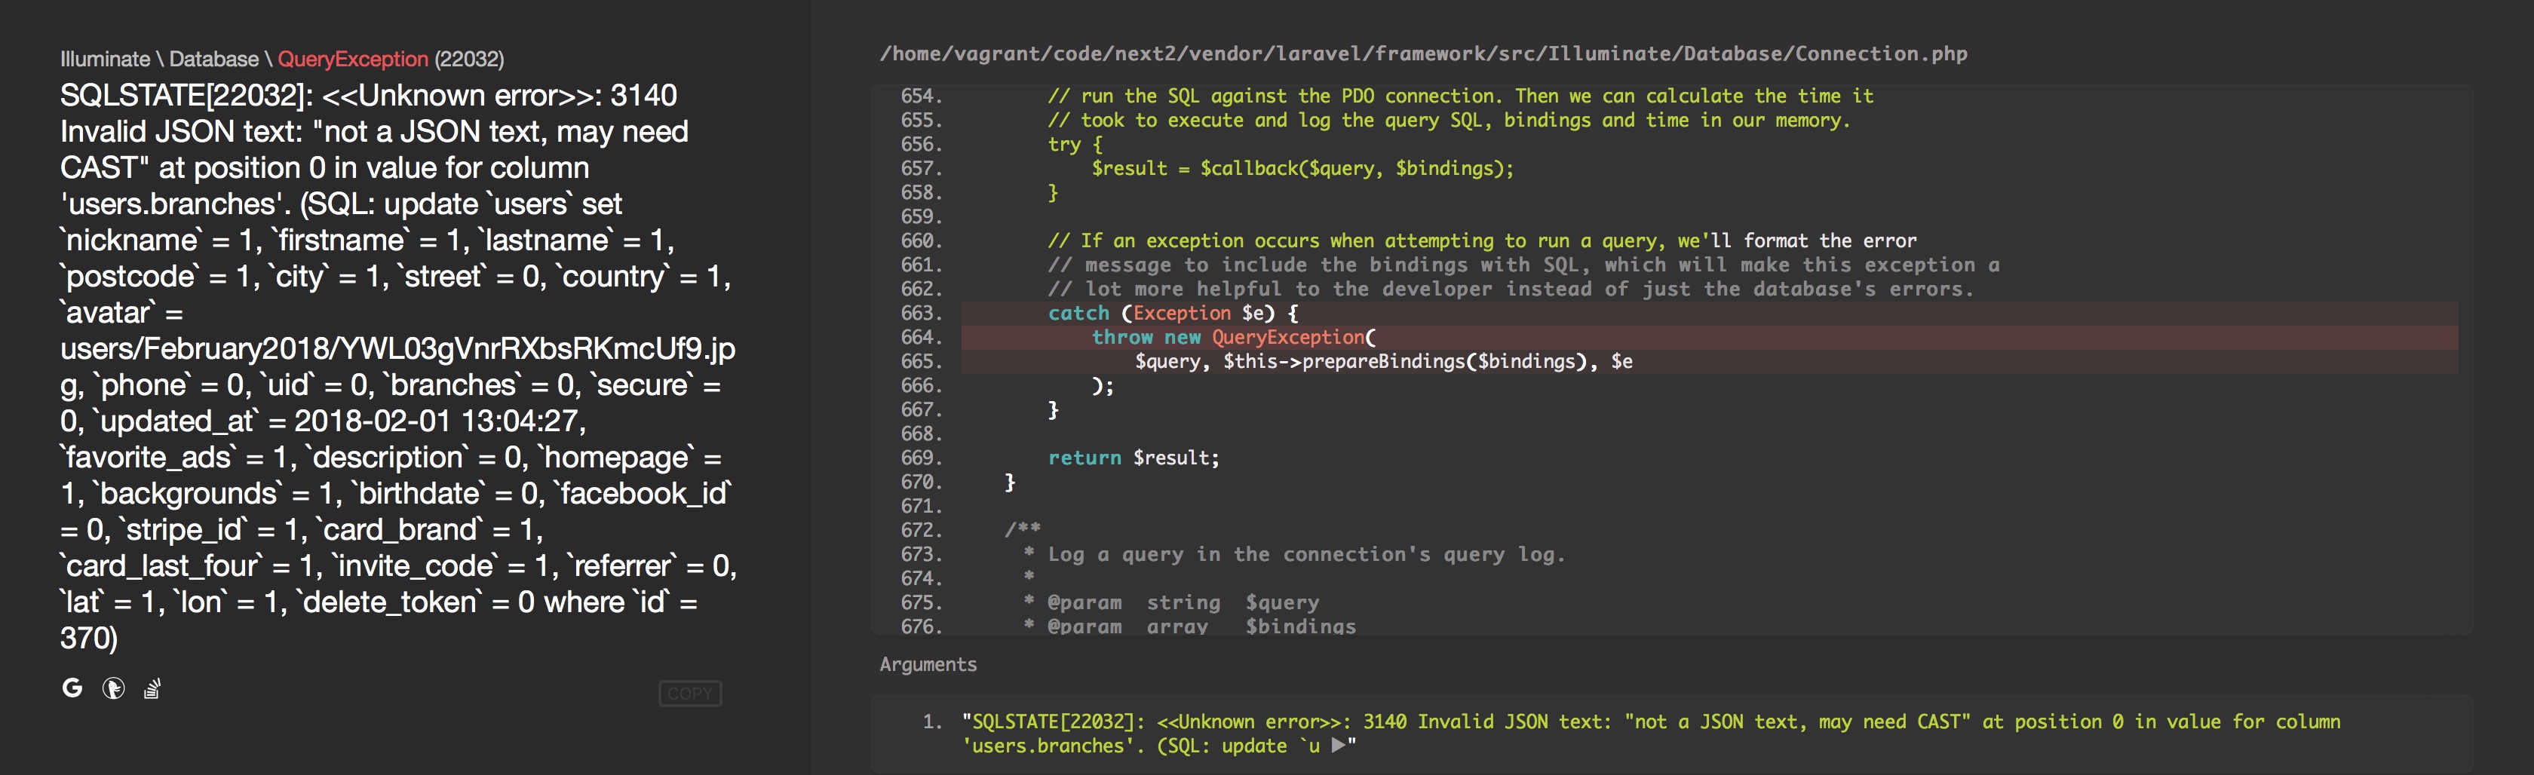Select the (22032) error code label
This screenshot has height=775, width=2534.
pos(468,59)
